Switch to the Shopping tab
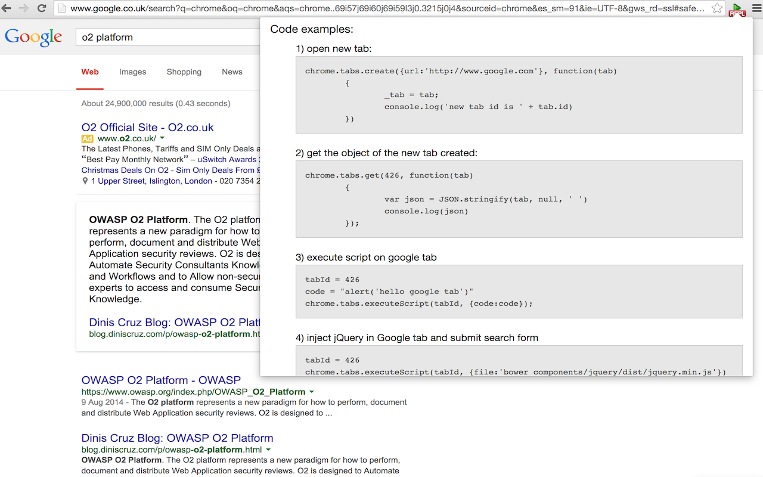This screenshot has height=477, width=763. click(x=184, y=72)
